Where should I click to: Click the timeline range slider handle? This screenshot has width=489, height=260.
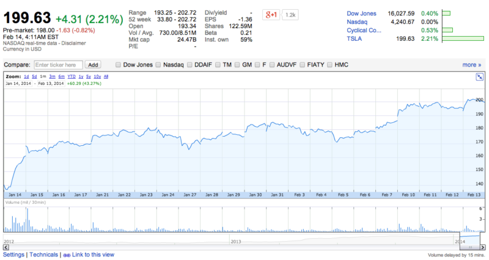[470, 247]
